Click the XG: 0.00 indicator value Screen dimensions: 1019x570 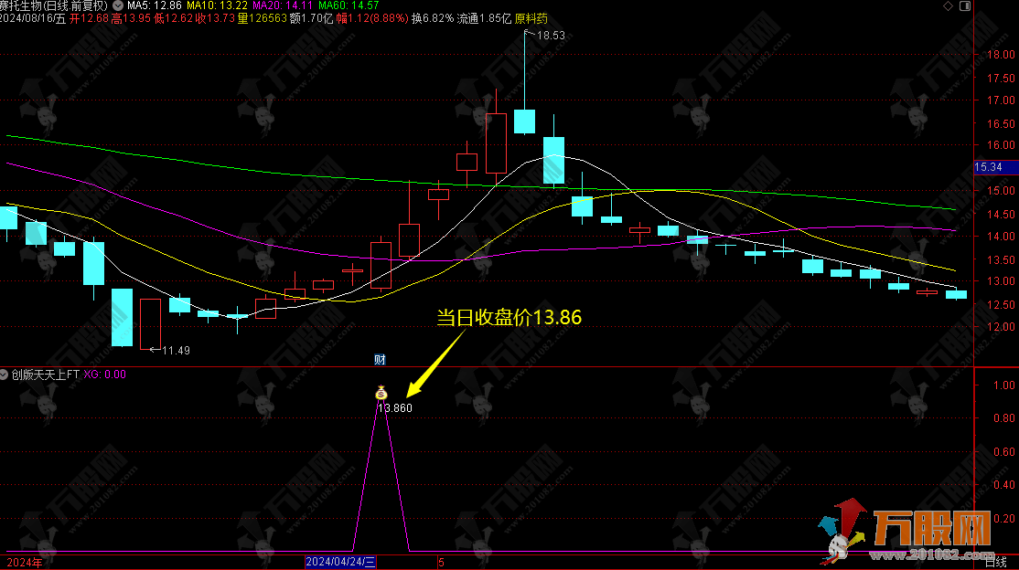pos(104,375)
